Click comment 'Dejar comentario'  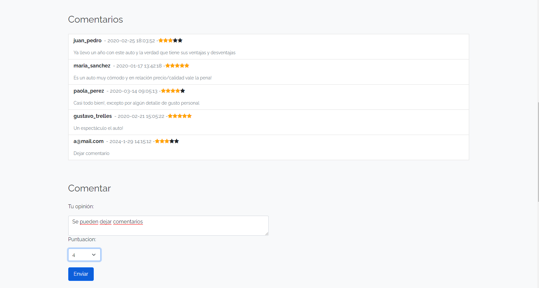coord(92,153)
